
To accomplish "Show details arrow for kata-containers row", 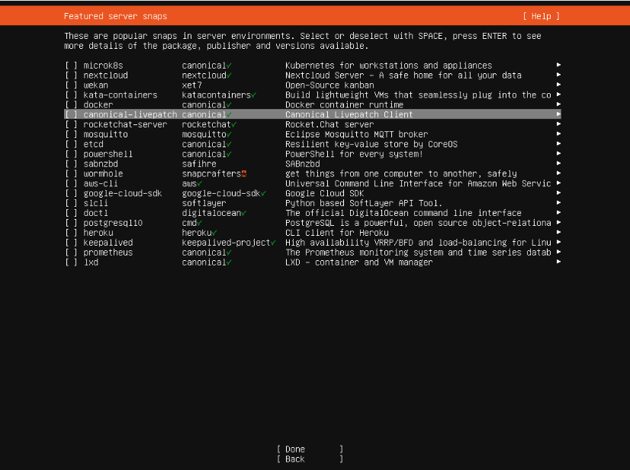I will click(558, 95).
